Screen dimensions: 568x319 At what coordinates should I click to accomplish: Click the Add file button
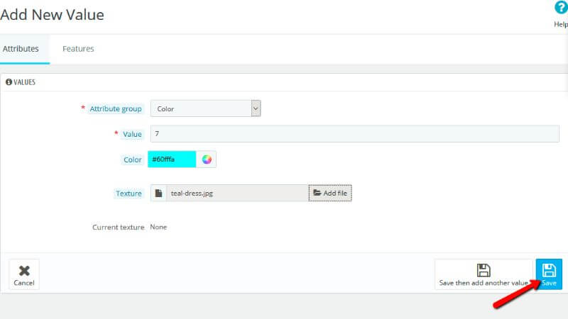point(330,193)
